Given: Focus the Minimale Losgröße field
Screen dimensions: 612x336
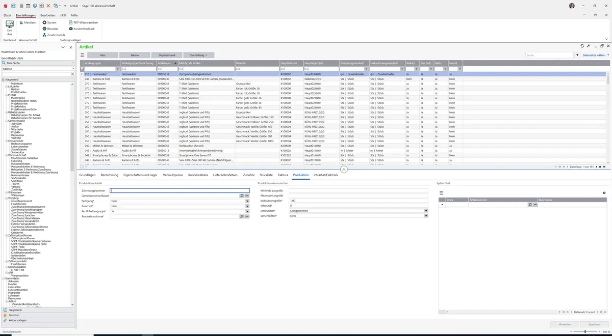Looking at the screenshot, I should pyautogui.click(x=358, y=190).
